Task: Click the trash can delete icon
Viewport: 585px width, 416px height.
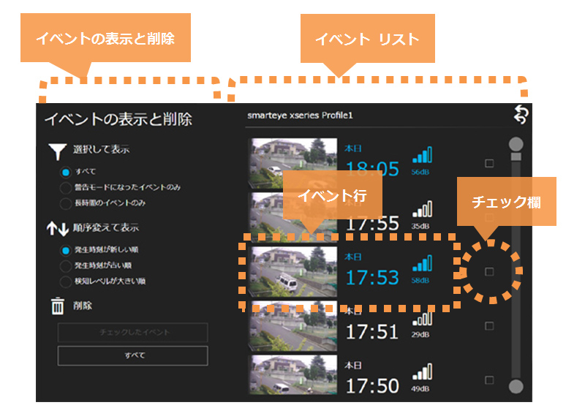Action: tap(57, 306)
